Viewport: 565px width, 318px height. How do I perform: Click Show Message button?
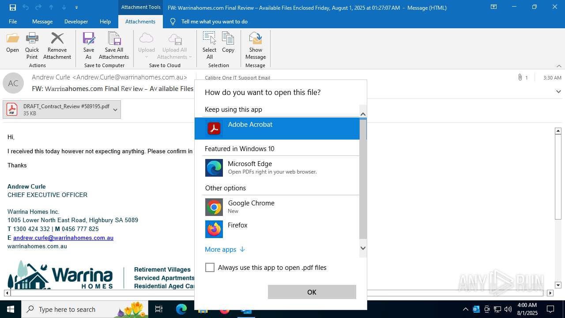pyautogui.click(x=256, y=46)
